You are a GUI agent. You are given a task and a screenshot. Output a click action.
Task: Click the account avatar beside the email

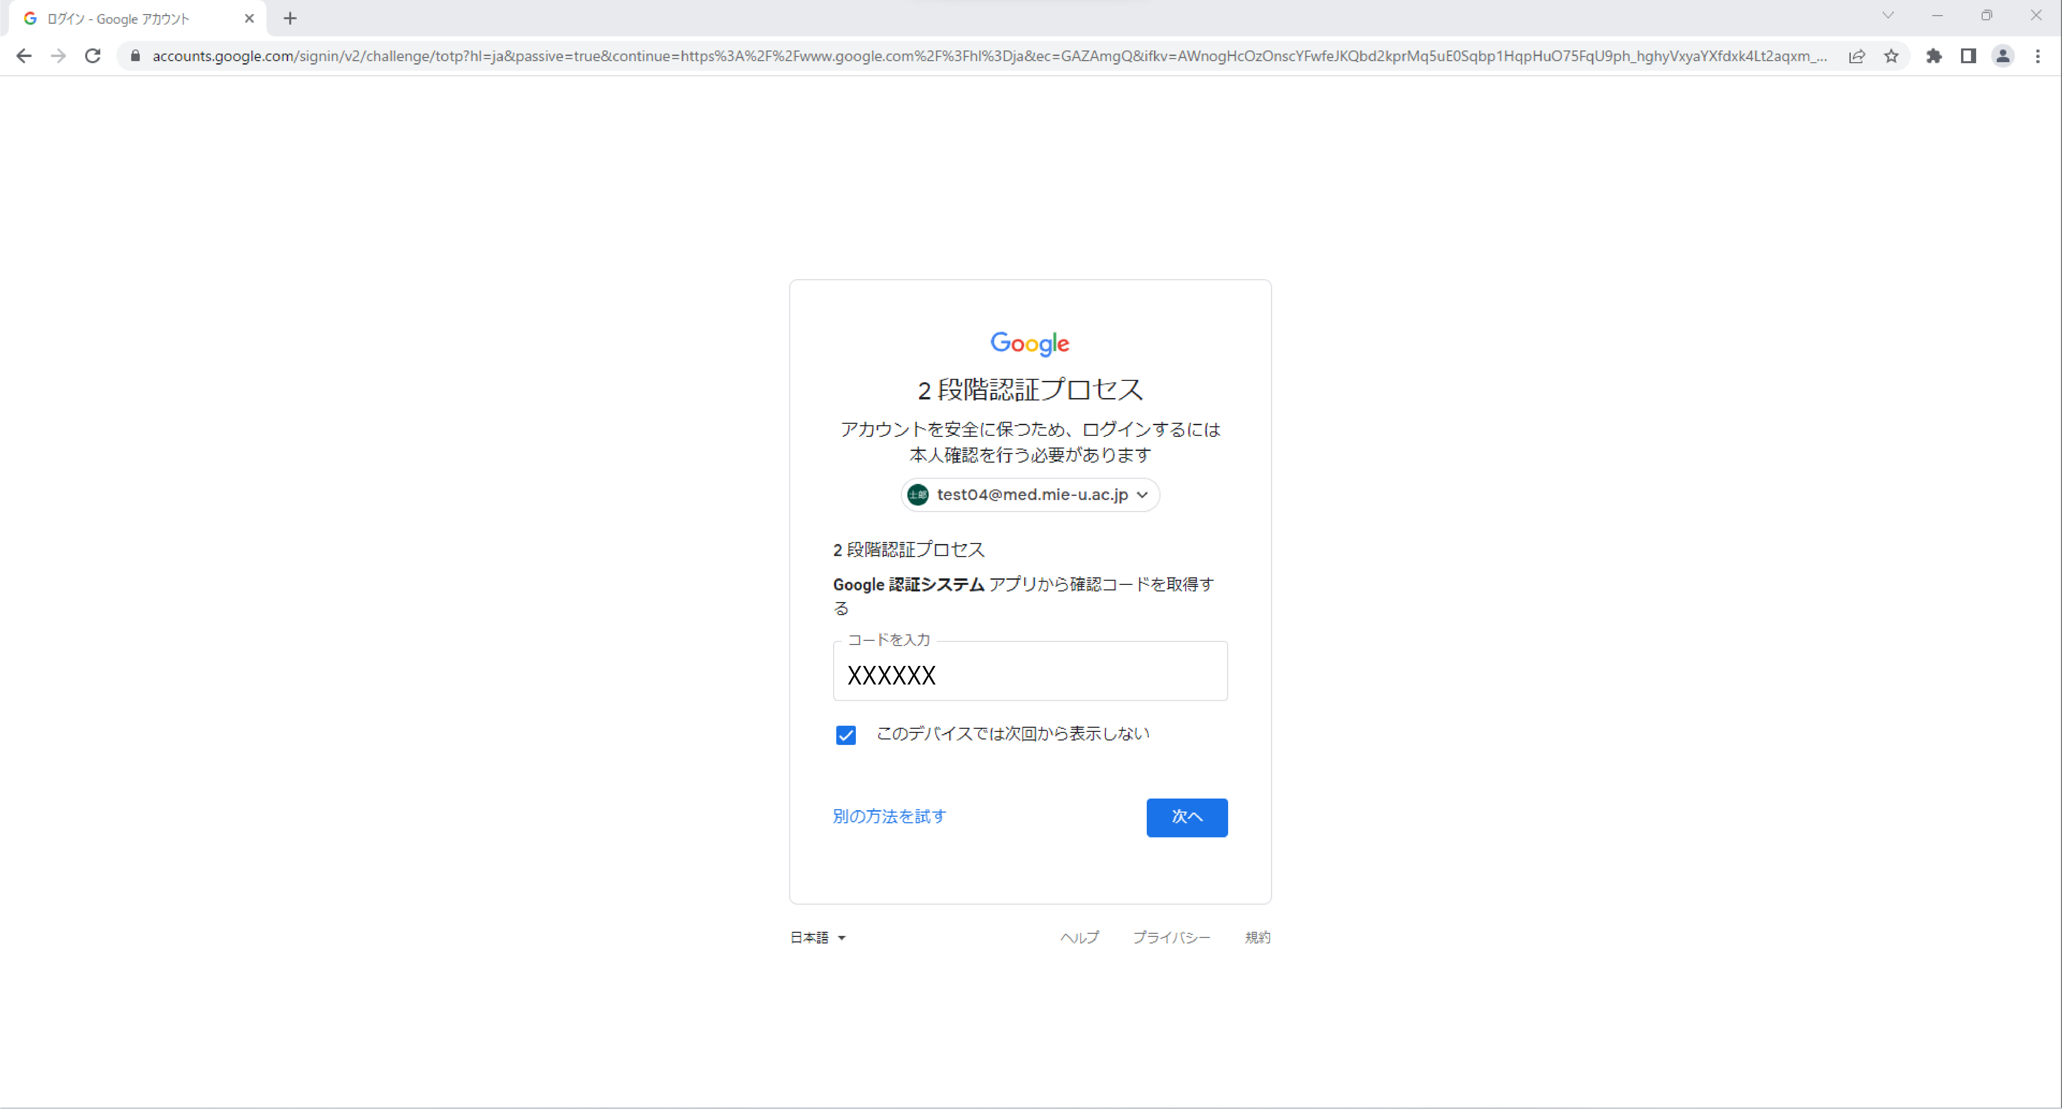pos(918,495)
